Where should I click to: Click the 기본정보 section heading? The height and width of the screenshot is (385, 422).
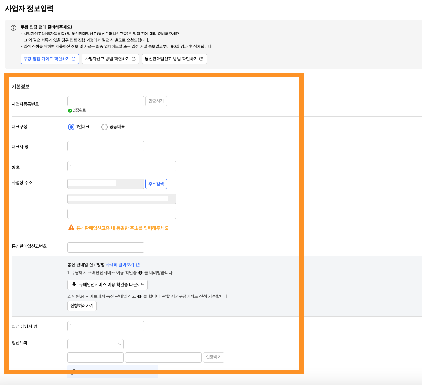click(x=20, y=87)
